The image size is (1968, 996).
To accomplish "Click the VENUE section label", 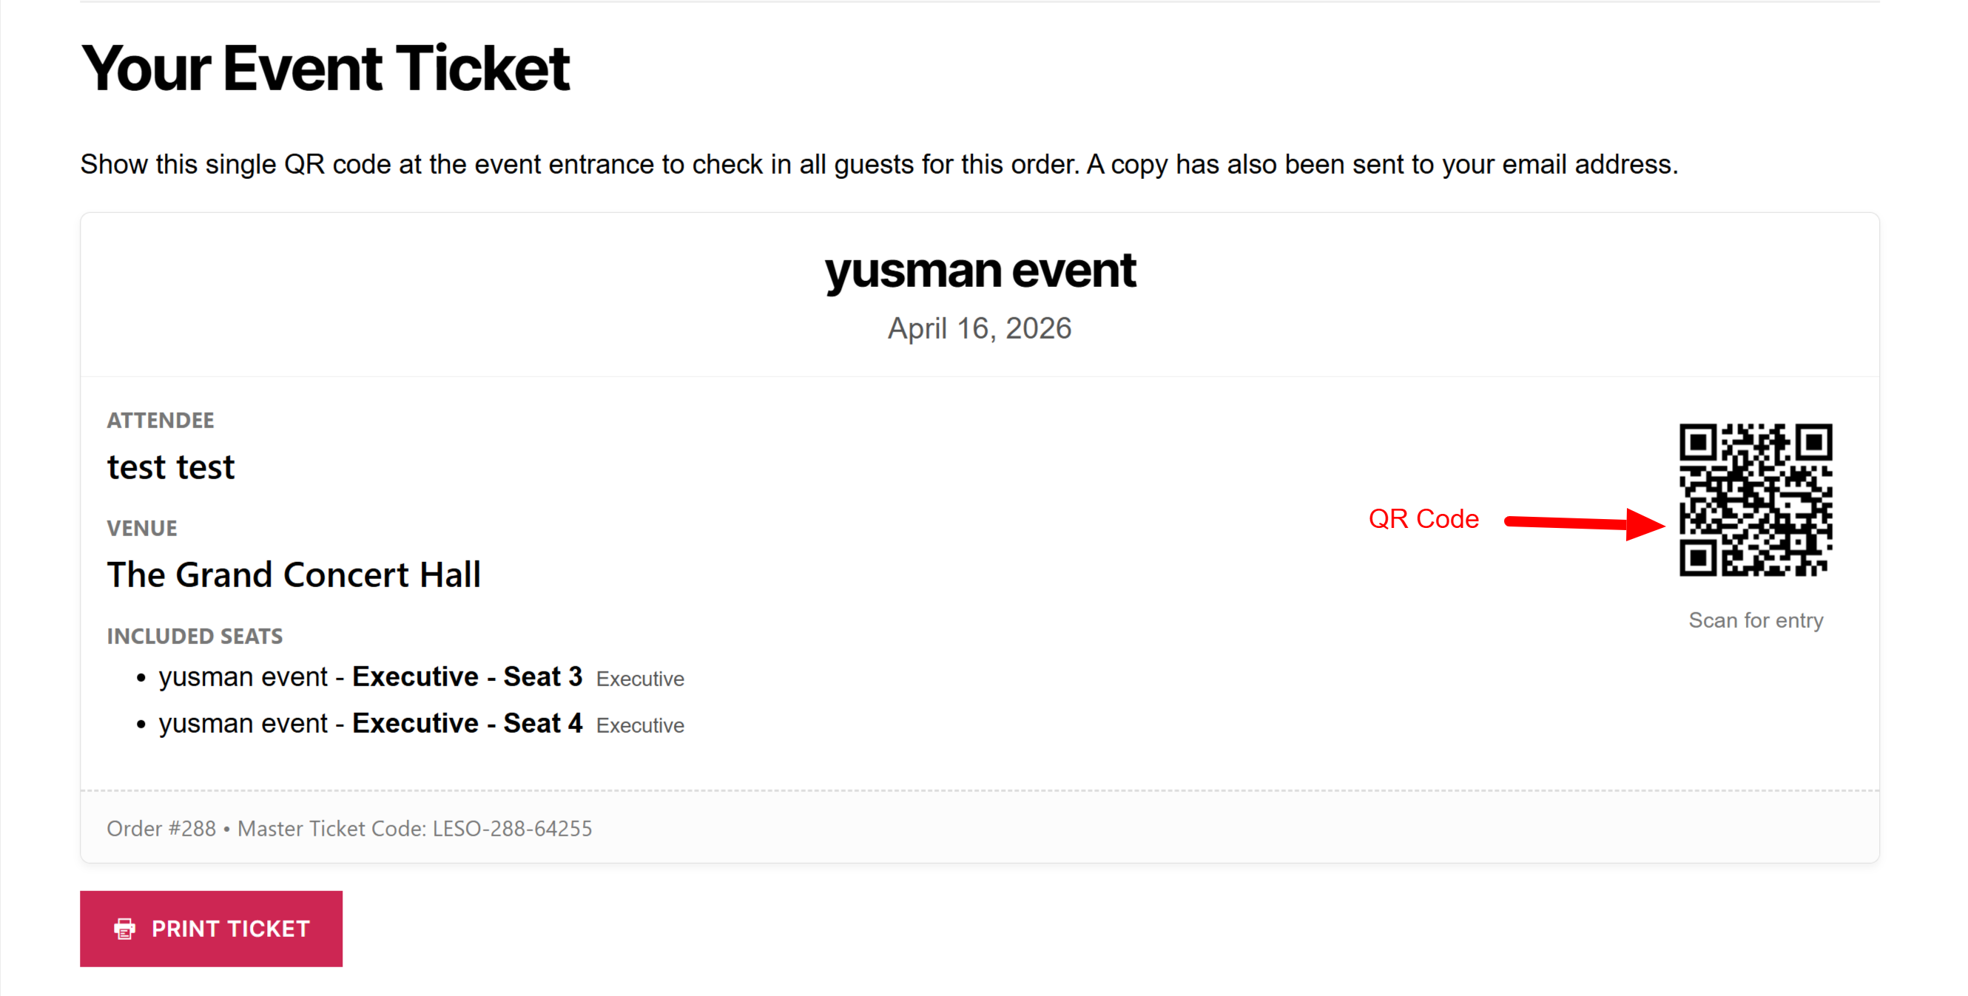I will 142,527.
